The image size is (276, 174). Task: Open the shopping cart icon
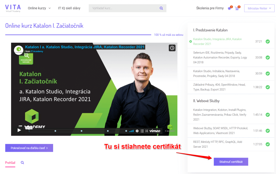[237, 8]
